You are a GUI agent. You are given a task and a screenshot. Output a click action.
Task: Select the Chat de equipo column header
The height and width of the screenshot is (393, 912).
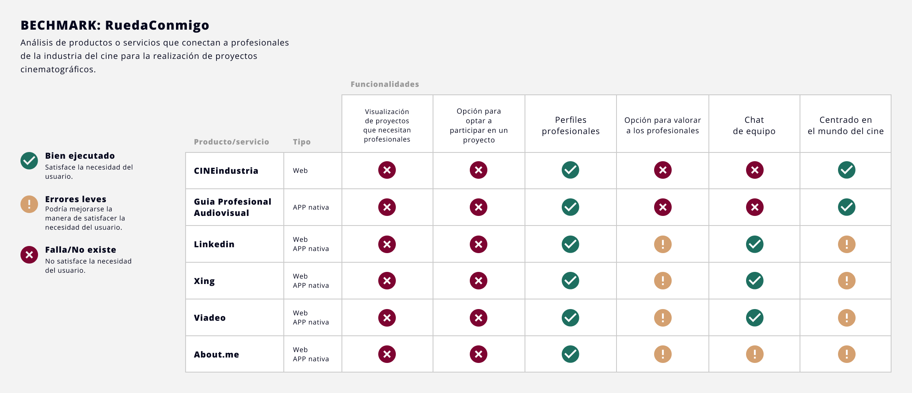(x=754, y=125)
